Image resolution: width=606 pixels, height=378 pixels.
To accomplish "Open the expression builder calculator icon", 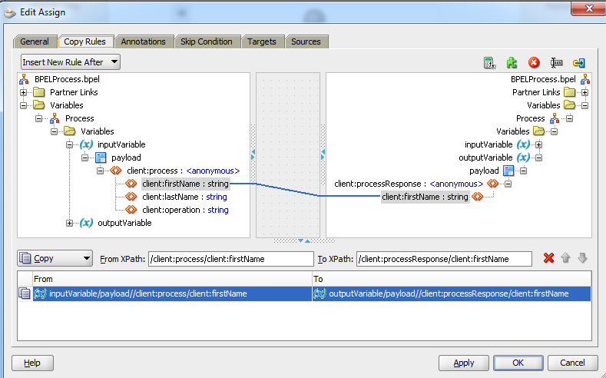I will (489, 62).
